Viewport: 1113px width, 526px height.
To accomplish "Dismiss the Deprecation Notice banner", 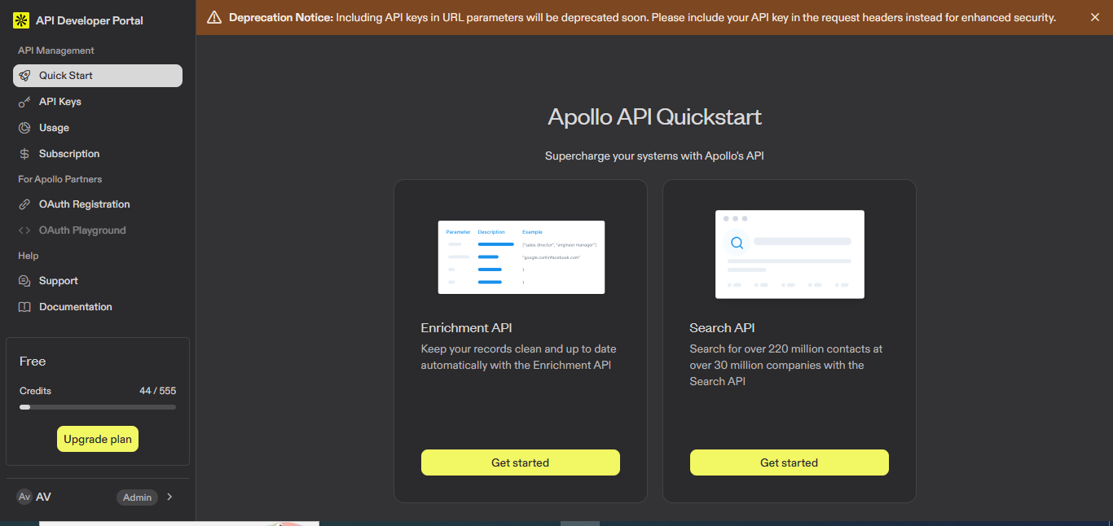I will coord(1094,17).
